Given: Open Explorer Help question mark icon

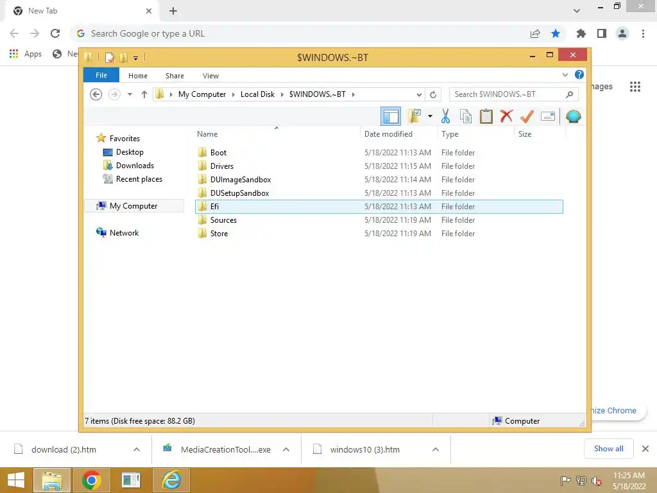Looking at the screenshot, I should tap(579, 74).
